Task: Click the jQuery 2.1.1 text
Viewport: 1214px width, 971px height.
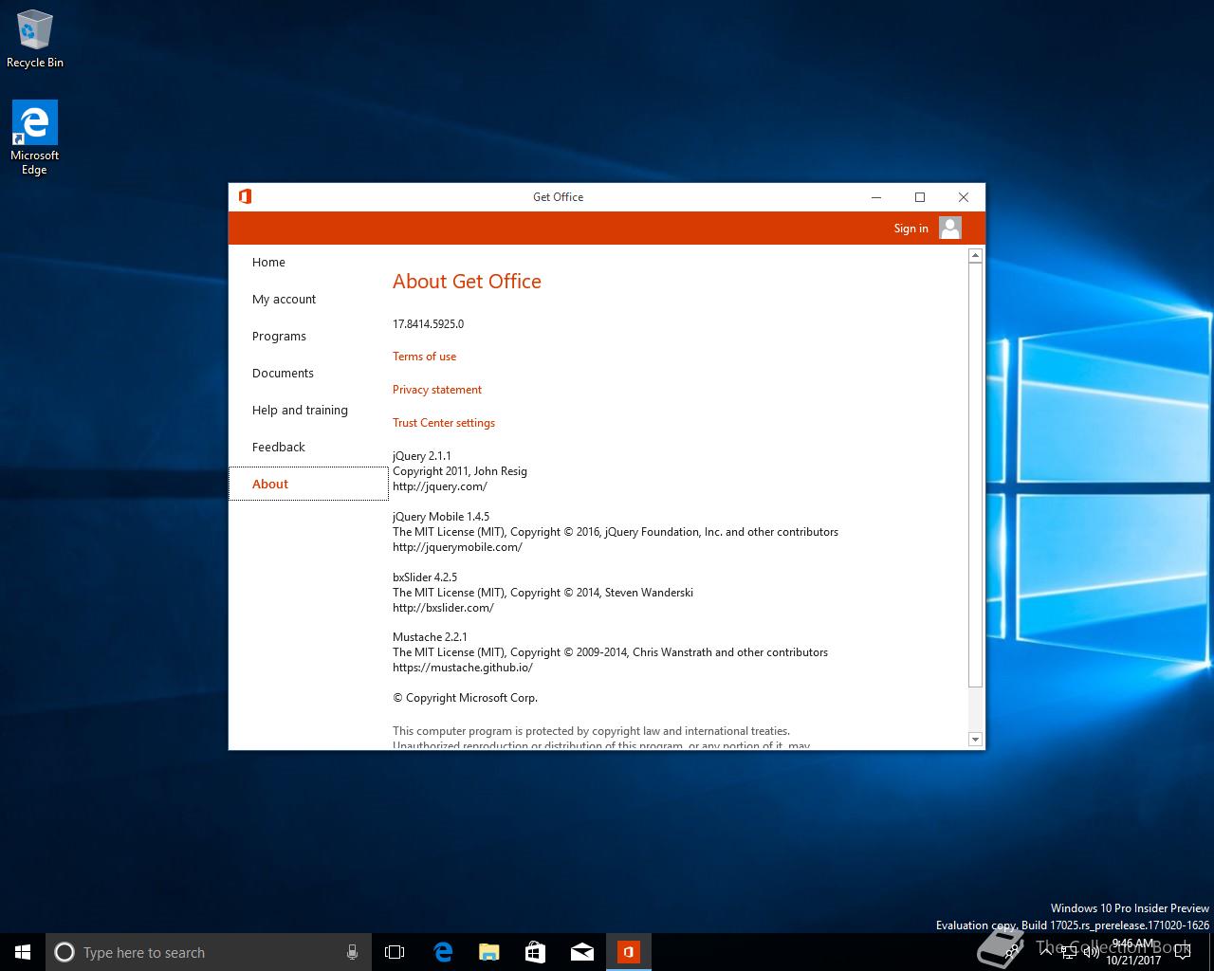Action: [422, 456]
